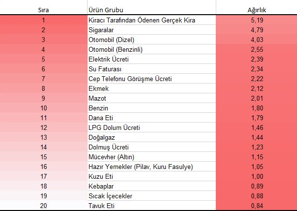Select the Ağırlık column header
This screenshot has height=211, width=297.
click(x=256, y=10)
